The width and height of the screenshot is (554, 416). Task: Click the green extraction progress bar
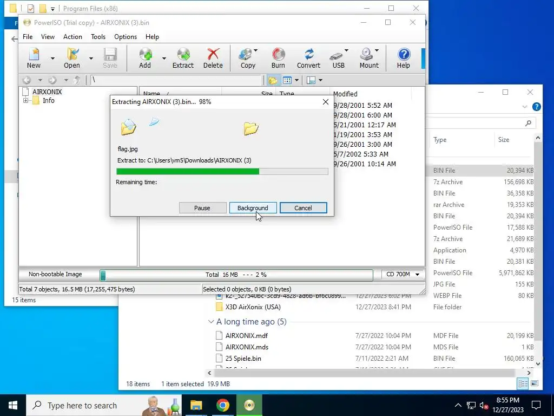click(222, 172)
